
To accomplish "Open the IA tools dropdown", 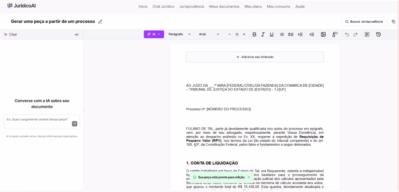I will [x=154, y=34].
